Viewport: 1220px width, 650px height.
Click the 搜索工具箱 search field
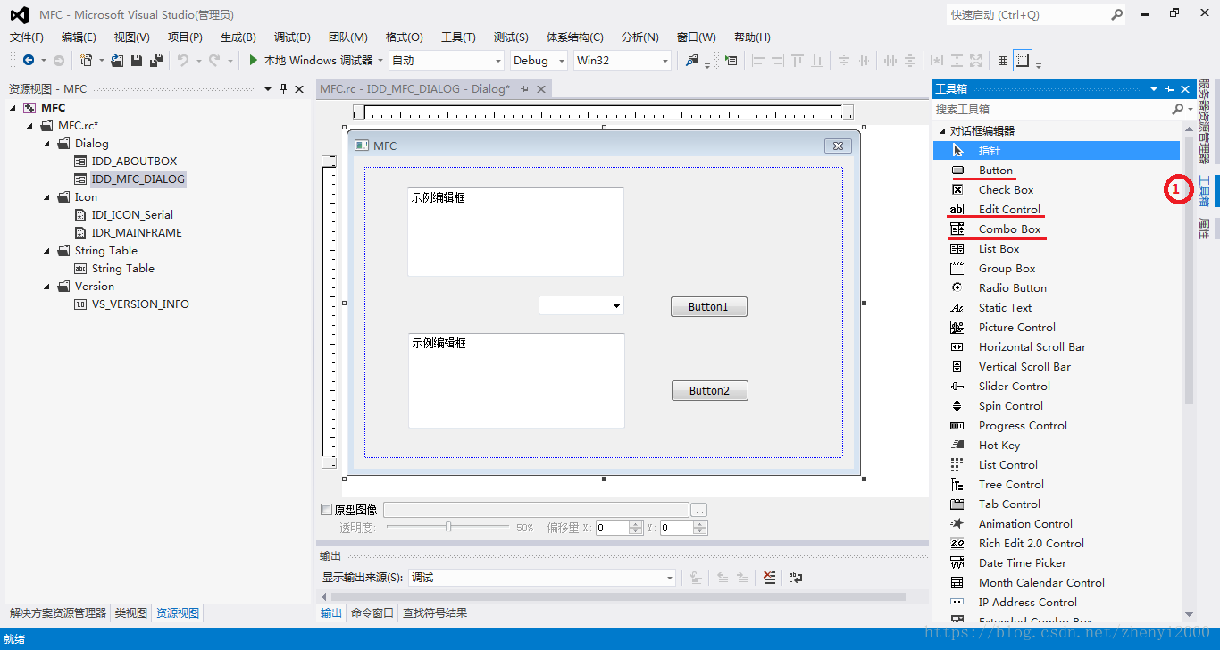point(1052,109)
